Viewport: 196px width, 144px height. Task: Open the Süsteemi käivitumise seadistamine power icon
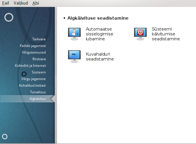click(140, 34)
